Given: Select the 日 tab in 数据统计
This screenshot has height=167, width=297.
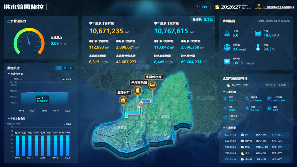Looking at the screenshot, I should pyautogui.click(x=59, y=68).
